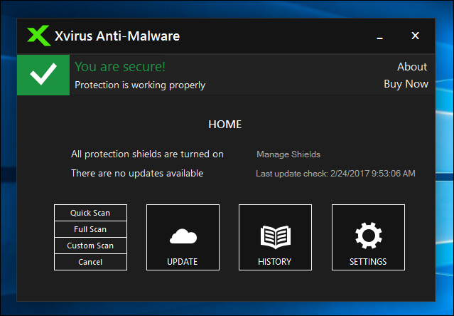Viewport: 454px width, 316px height.
Task: Close the Xvirus Anti-Malware window
Action: [416, 36]
